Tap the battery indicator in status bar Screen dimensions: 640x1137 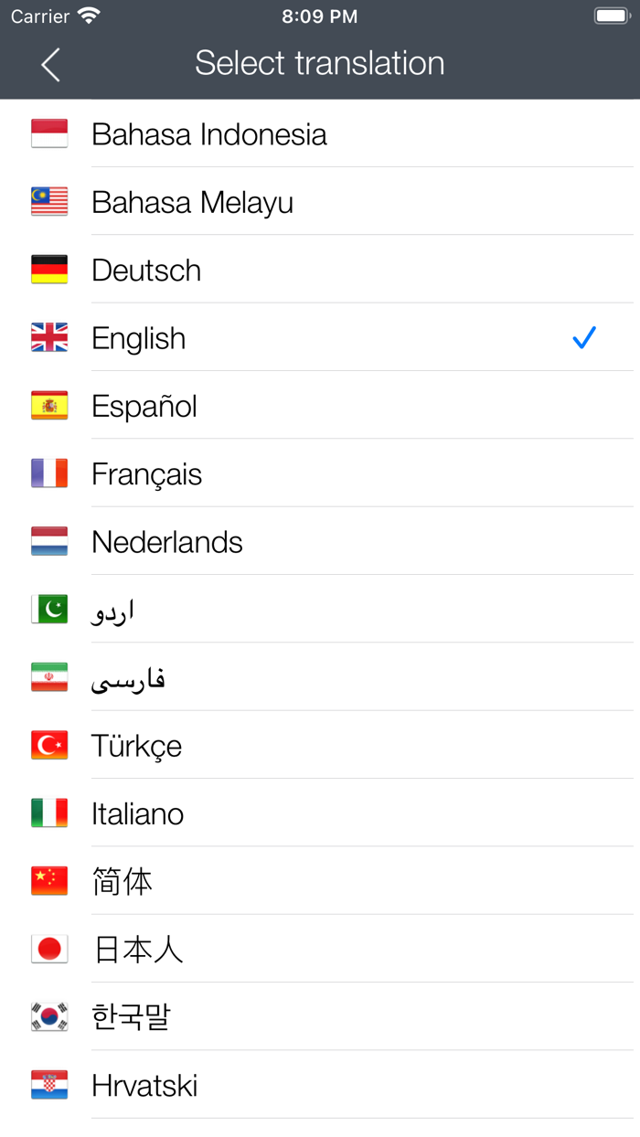[611, 16]
